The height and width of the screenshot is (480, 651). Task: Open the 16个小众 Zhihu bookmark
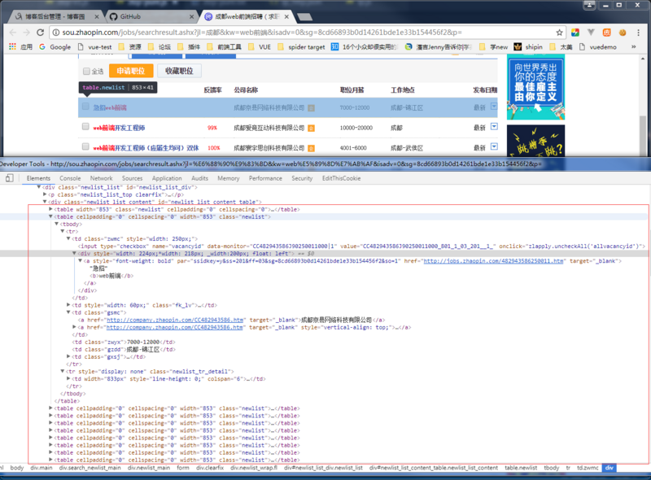tap(364, 47)
